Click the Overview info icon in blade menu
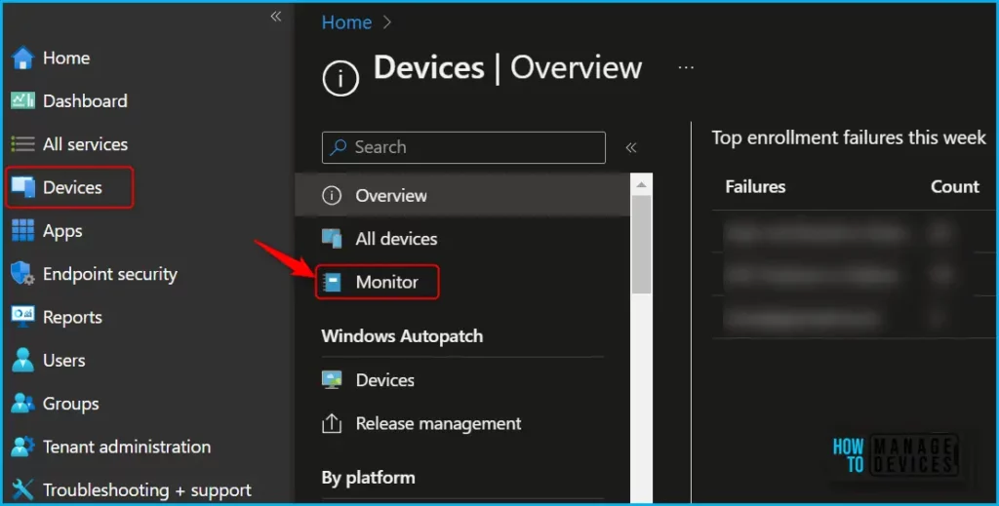Viewport: 999px width, 506px height. tap(332, 195)
